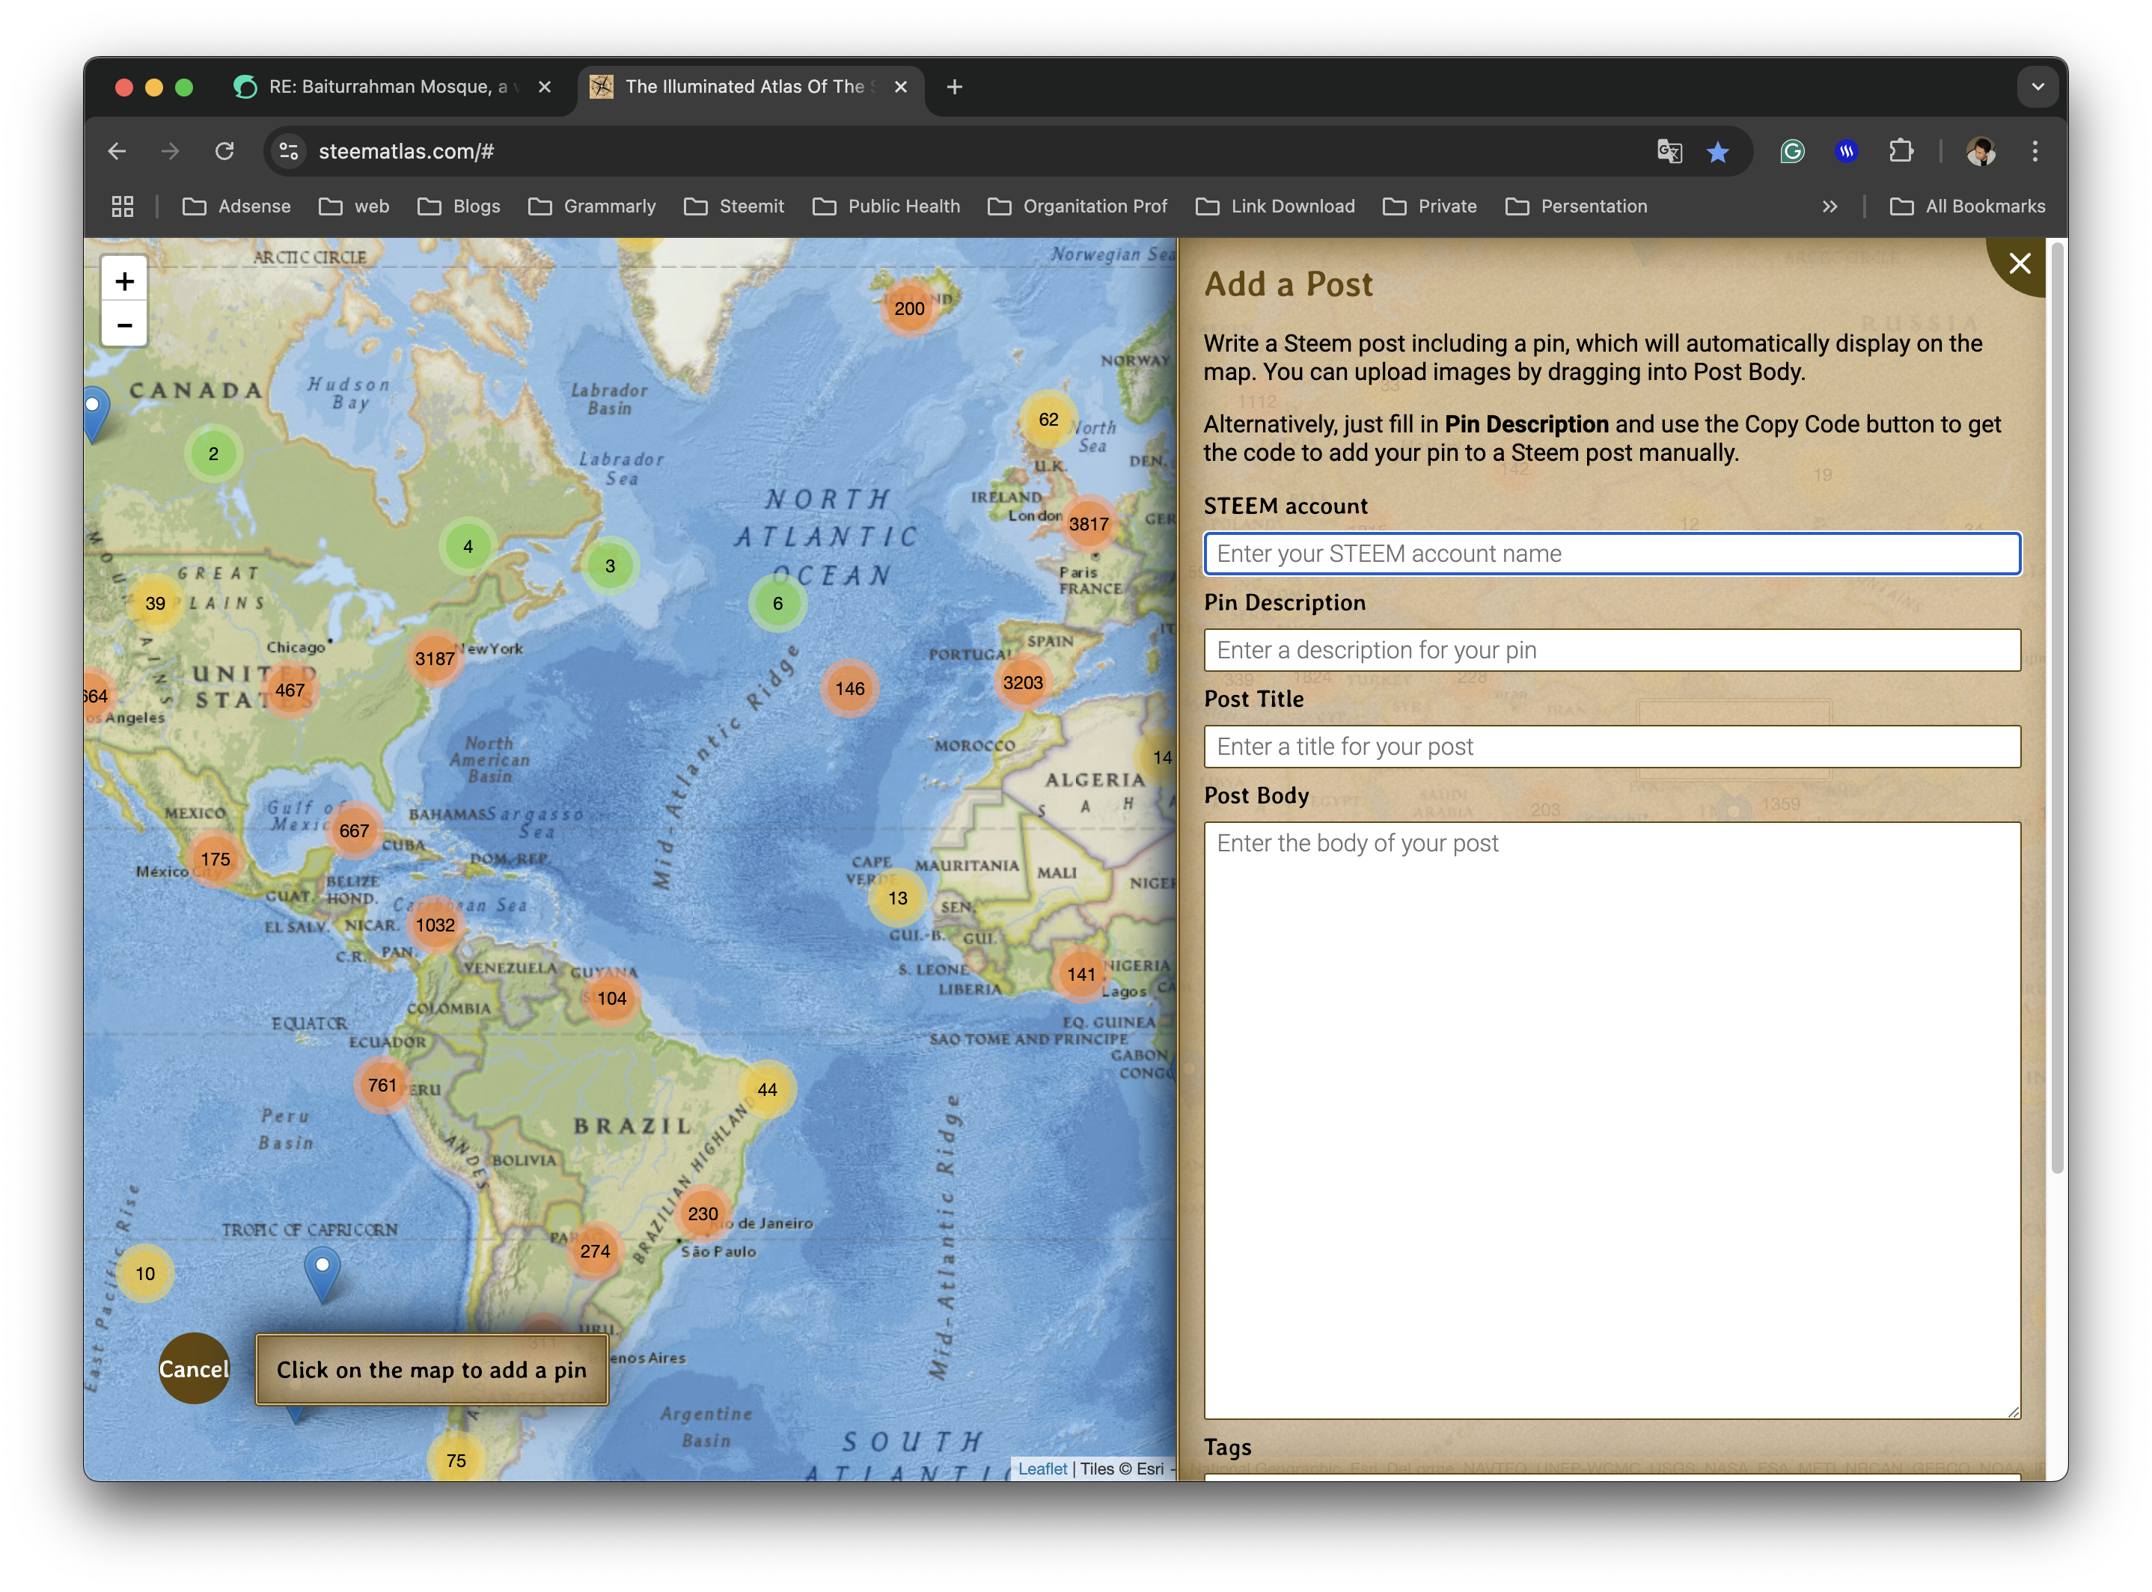
Task: Zoom out with the map minus button
Action: pos(124,325)
